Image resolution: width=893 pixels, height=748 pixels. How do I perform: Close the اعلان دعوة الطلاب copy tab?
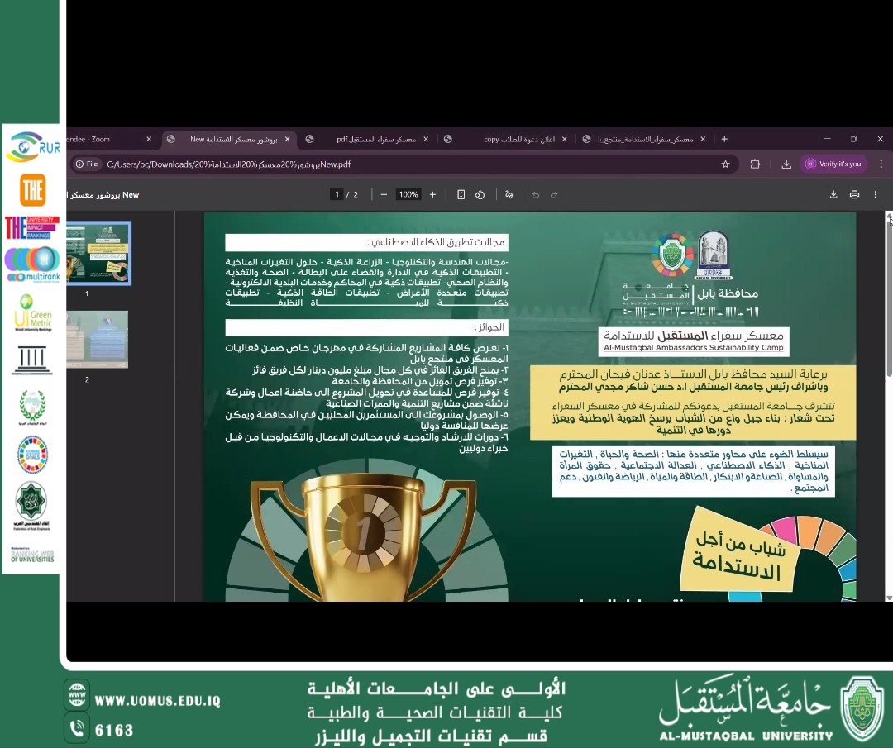point(565,139)
